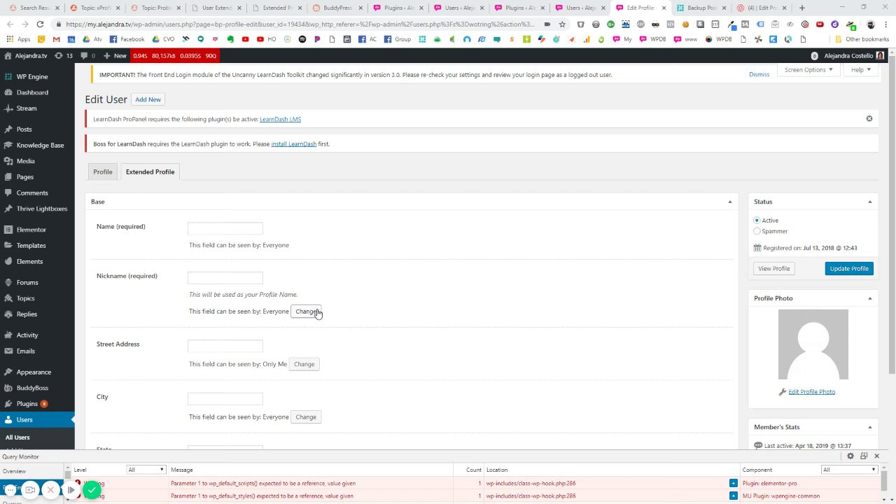Open Templates in the sidebar
896x504 pixels.
tap(31, 246)
